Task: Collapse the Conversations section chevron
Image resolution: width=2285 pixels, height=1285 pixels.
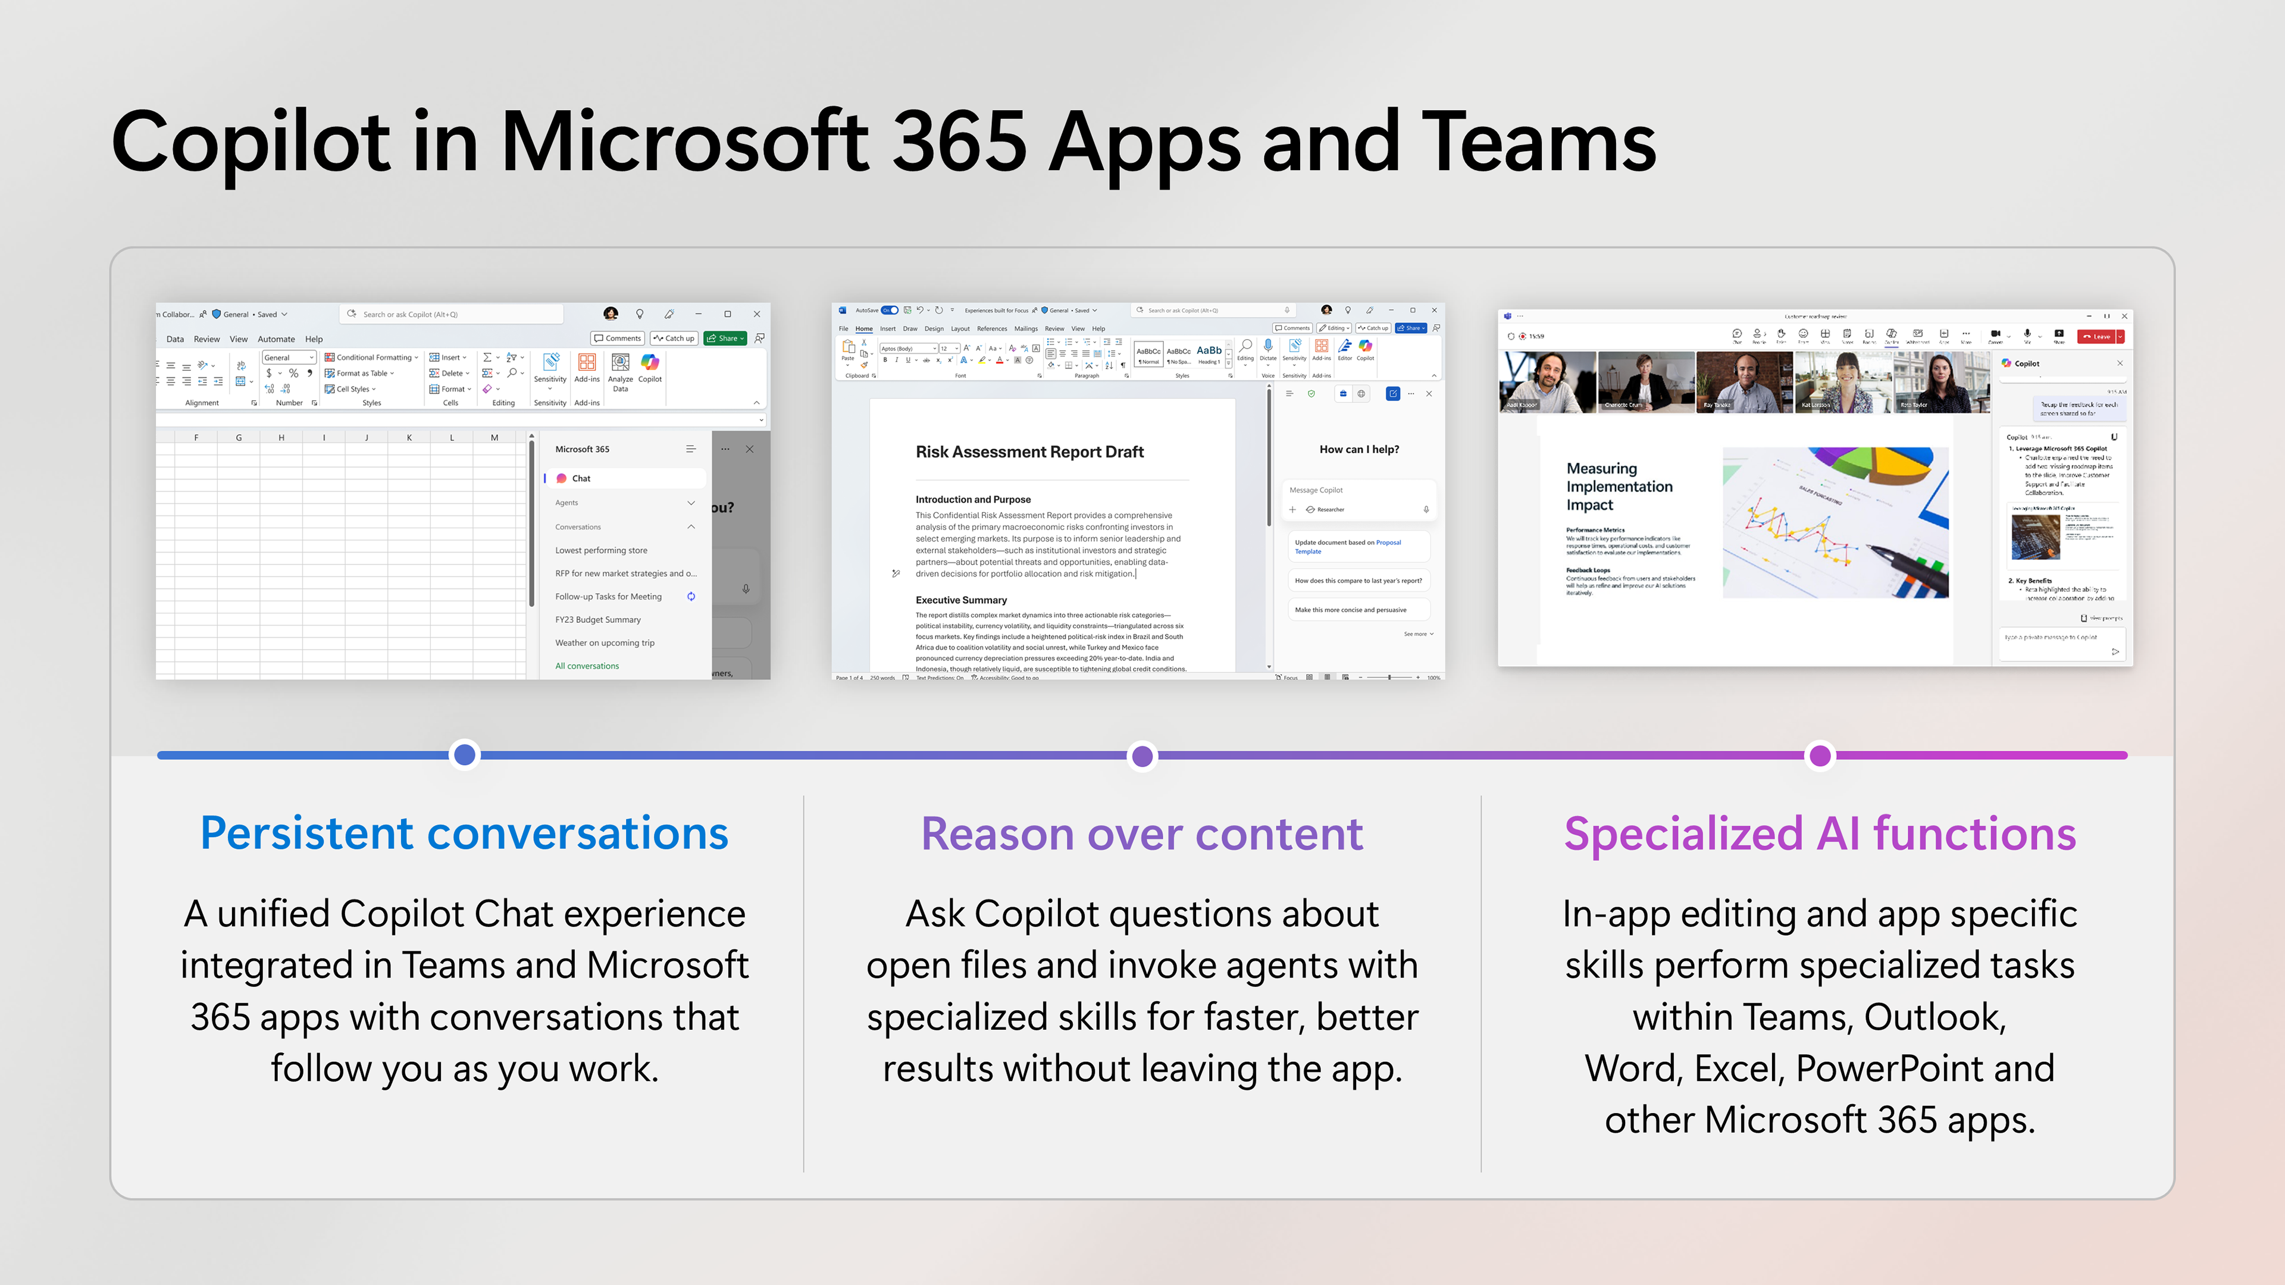Action: 691,526
